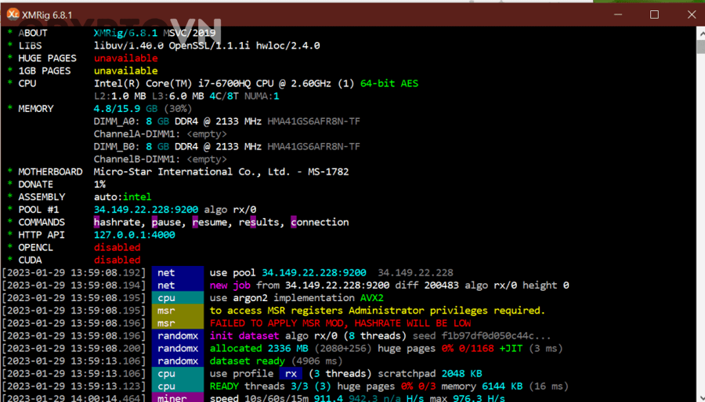The width and height of the screenshot is (705, 402).
Task: Click 'to access MSR registers' warning line
Action: click(378, 310)
